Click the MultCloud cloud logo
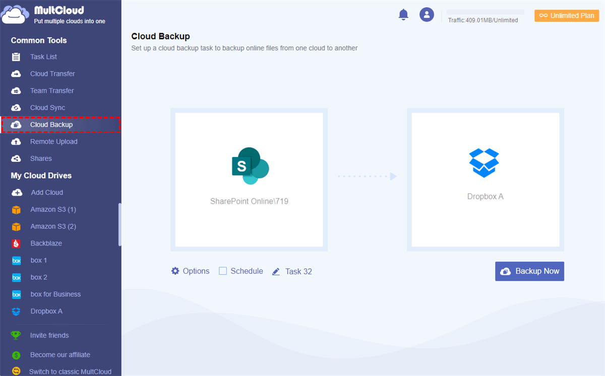 click(x=15, y=15)
